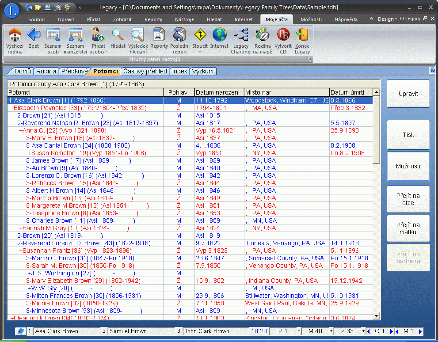Open Seznam manželství (marriage list)
438x342 pixels.
click(76, 41)
